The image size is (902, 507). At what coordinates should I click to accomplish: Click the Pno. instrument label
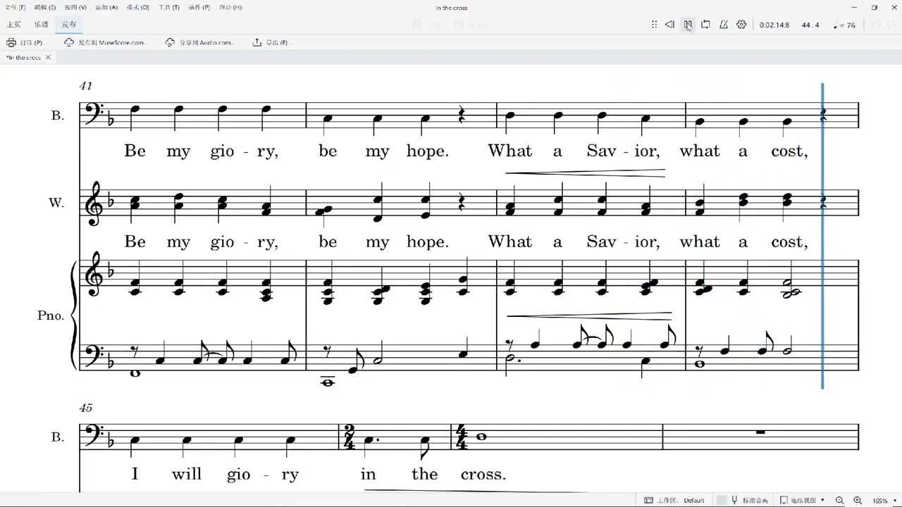tap(51, 315)
